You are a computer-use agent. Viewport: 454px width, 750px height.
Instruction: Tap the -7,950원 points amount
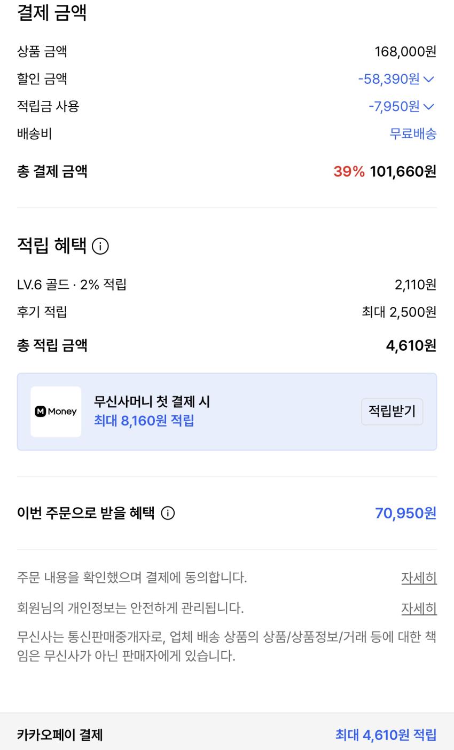(394, 107)
